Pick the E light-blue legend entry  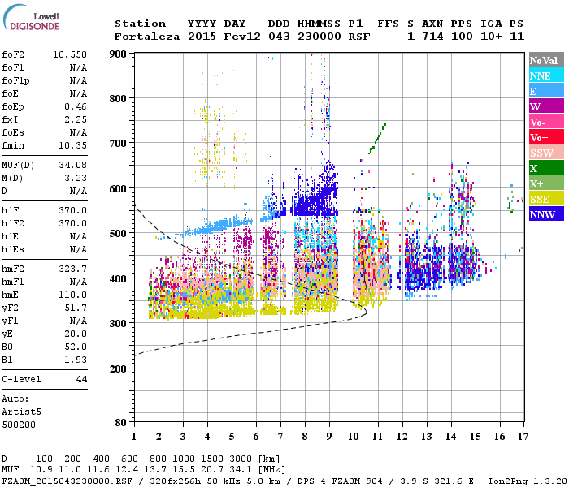point(545,91)
